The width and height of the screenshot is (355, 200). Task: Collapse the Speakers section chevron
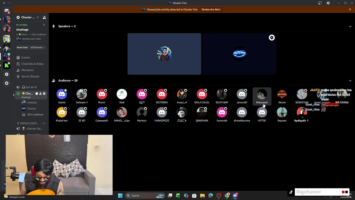click(350, 26)
